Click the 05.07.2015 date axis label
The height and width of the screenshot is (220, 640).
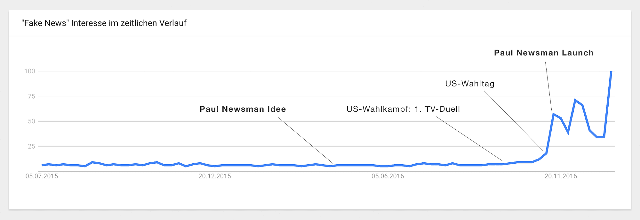coord(42,176)
